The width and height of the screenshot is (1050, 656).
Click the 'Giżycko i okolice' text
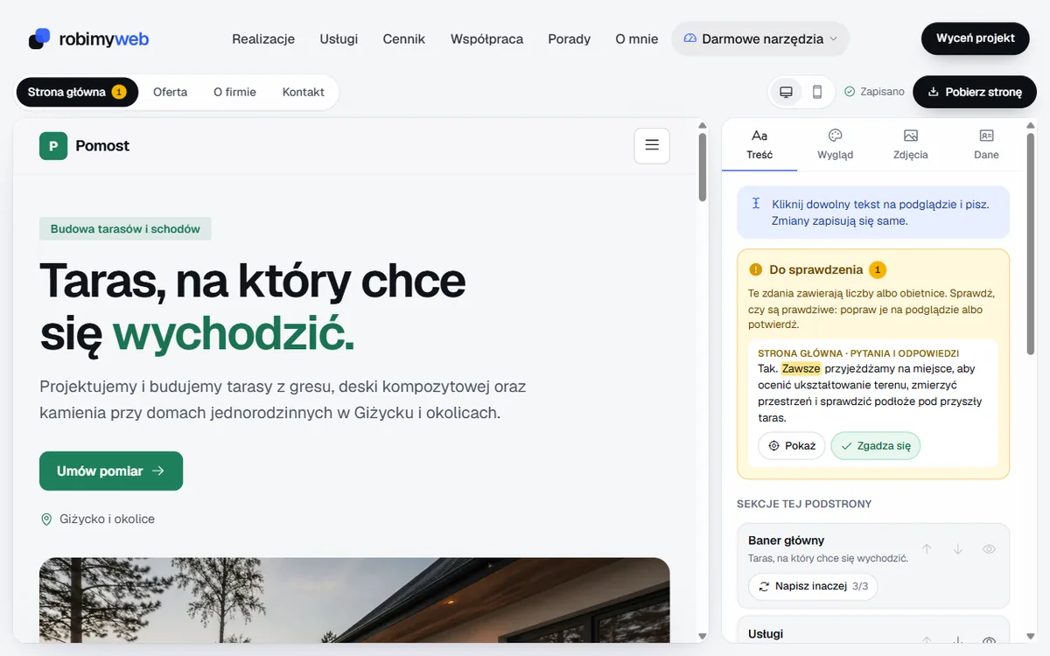coord(108,520)
